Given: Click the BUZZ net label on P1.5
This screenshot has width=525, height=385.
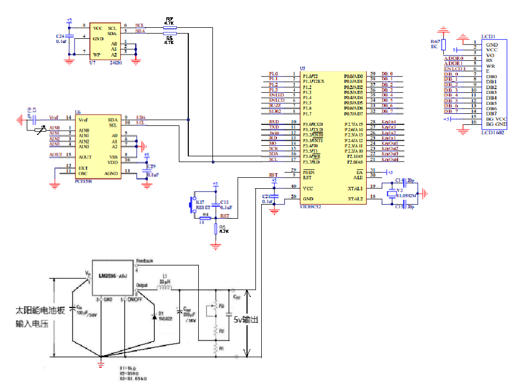Looking at the screenshot, I should pyautogui.click(x=275, y=105).
